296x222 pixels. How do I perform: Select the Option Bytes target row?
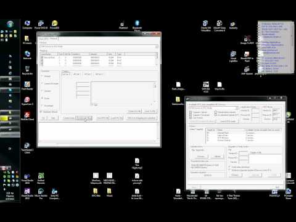244,136
